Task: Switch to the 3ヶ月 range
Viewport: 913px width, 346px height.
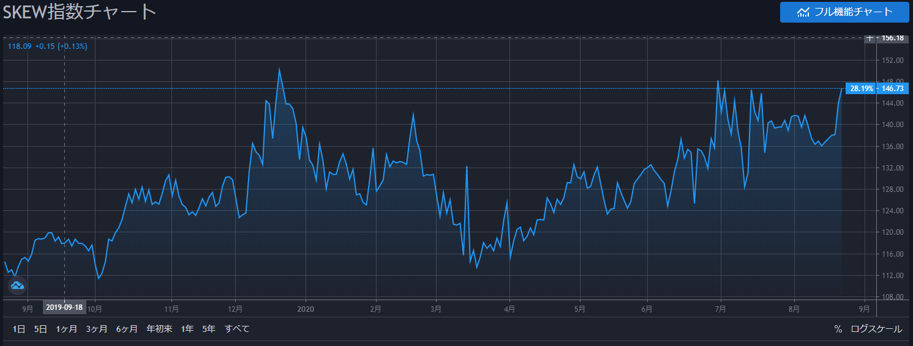Action: click(x=97, y=329)
